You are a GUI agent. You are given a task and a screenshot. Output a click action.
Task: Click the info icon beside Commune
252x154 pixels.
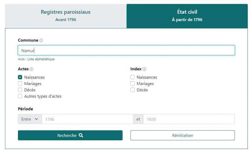(41, 41)
